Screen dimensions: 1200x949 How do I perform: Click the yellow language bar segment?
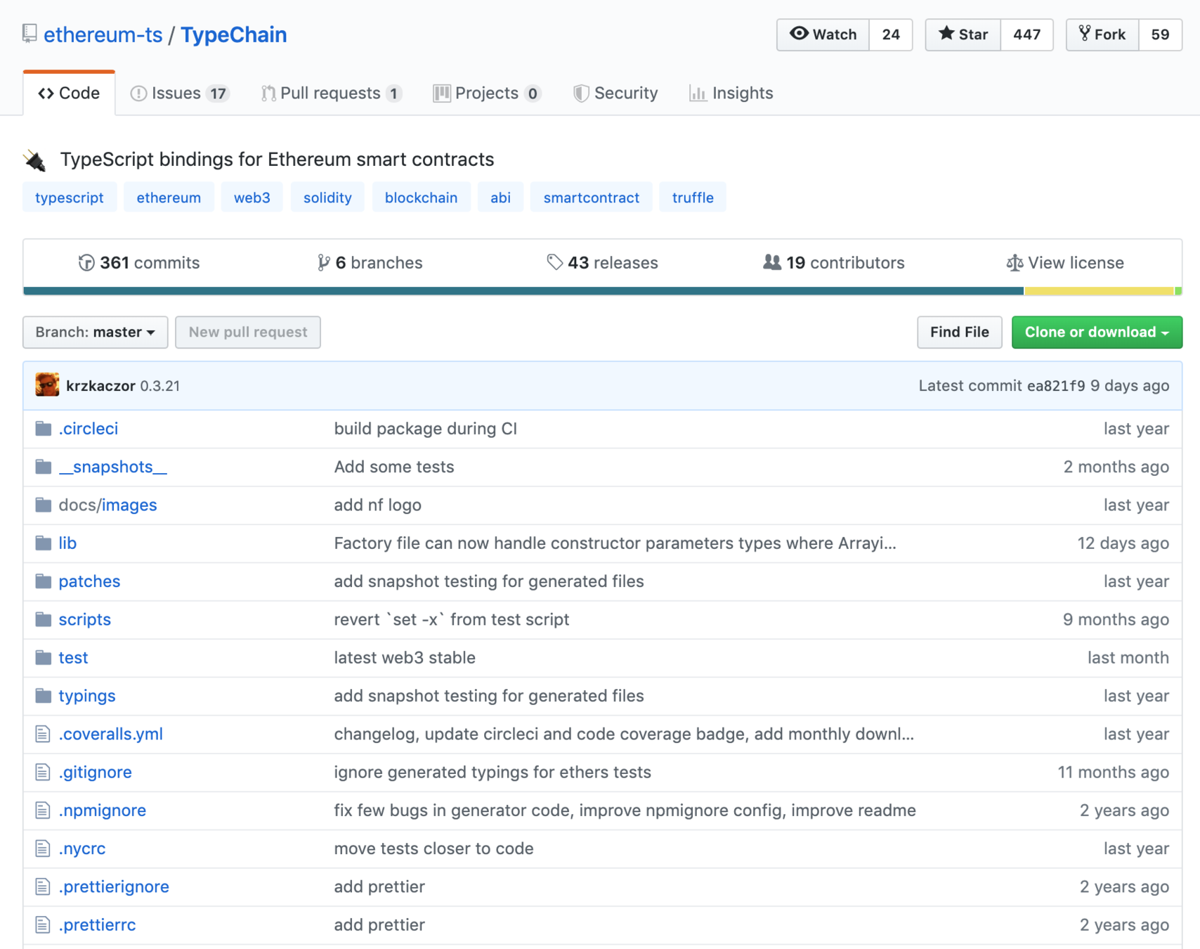(1099, 291)
